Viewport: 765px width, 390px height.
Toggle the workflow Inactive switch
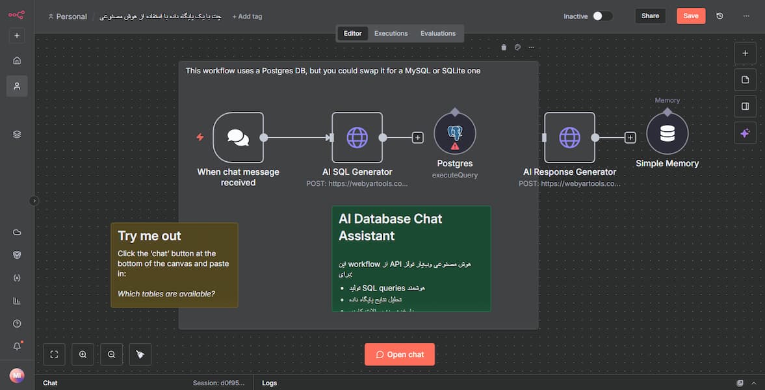(x=602, y=16)
